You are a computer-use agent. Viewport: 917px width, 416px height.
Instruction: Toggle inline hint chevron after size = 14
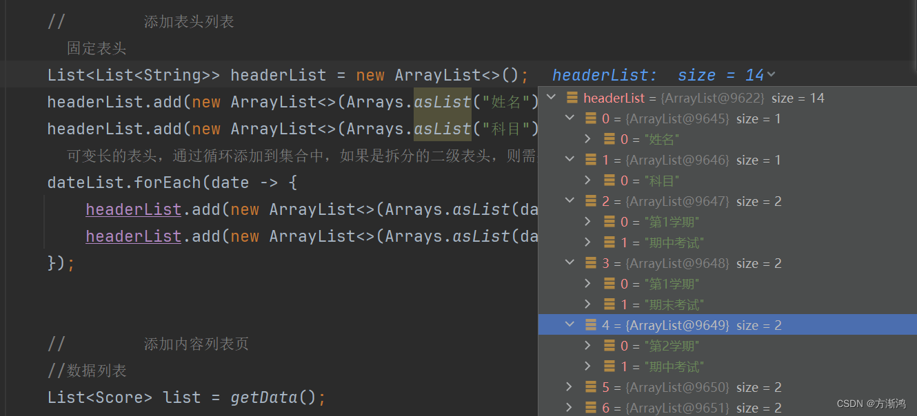coord(771,74)
